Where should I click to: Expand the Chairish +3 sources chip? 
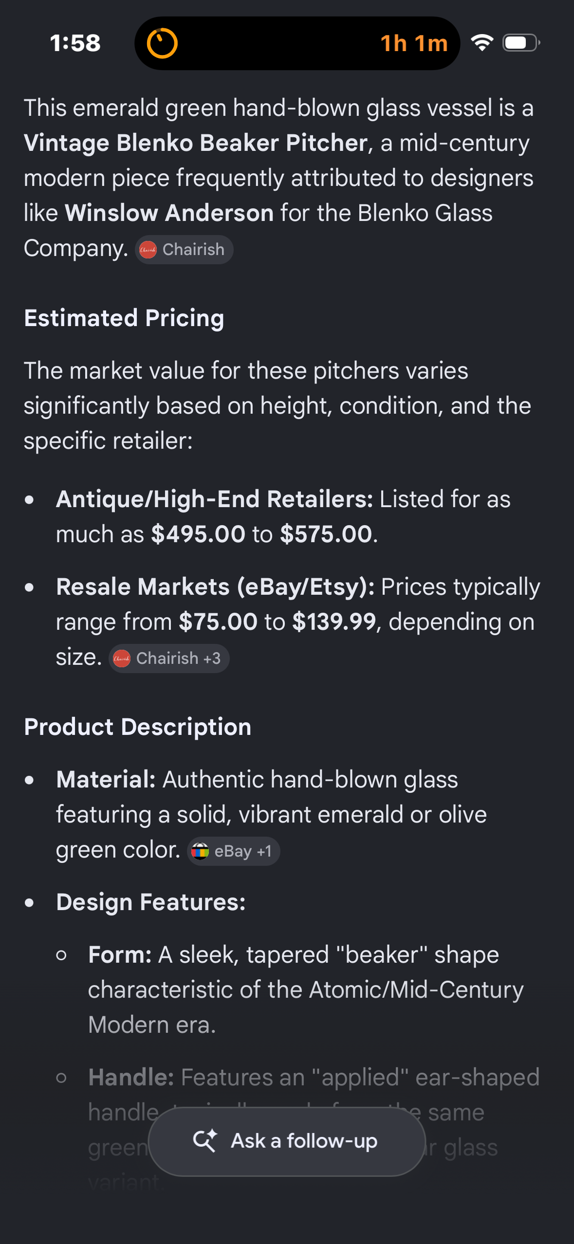point(169,659)
